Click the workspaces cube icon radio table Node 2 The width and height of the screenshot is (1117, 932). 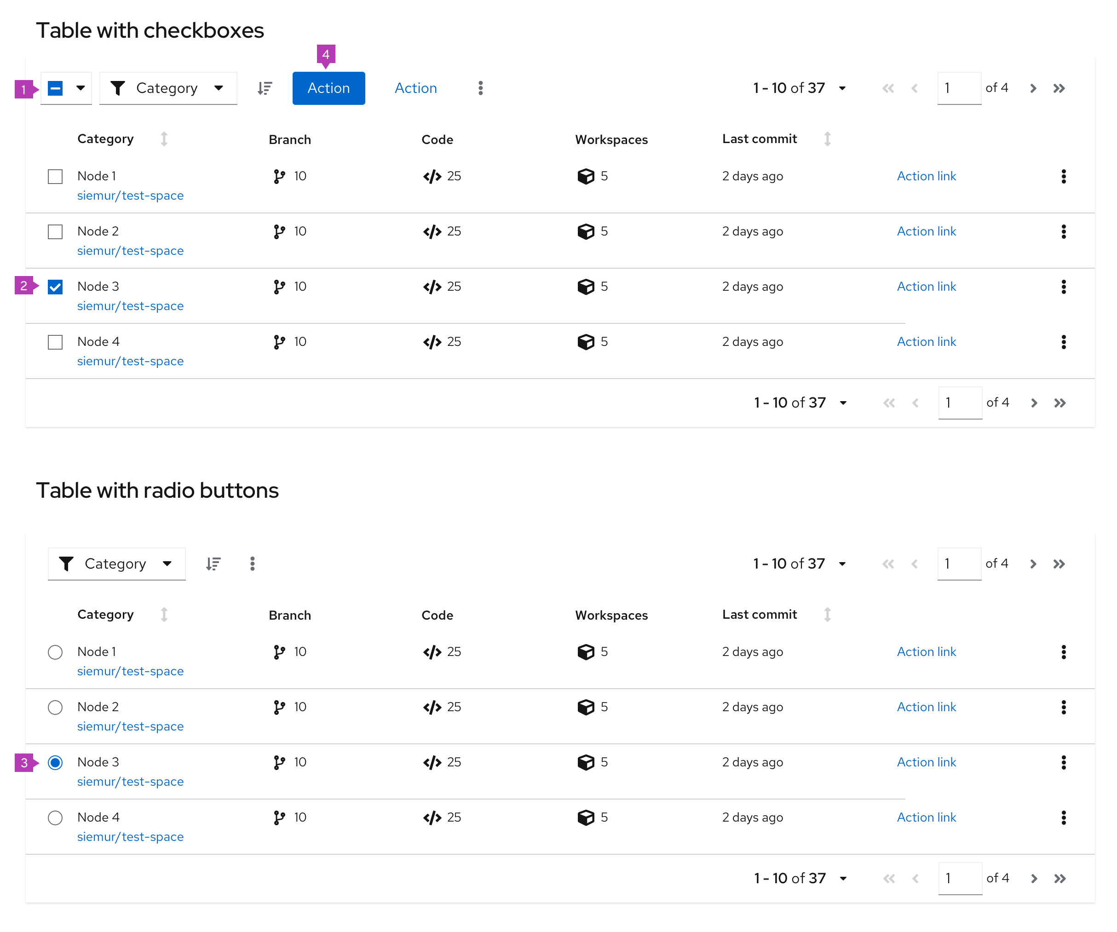[x=586, y=707]
